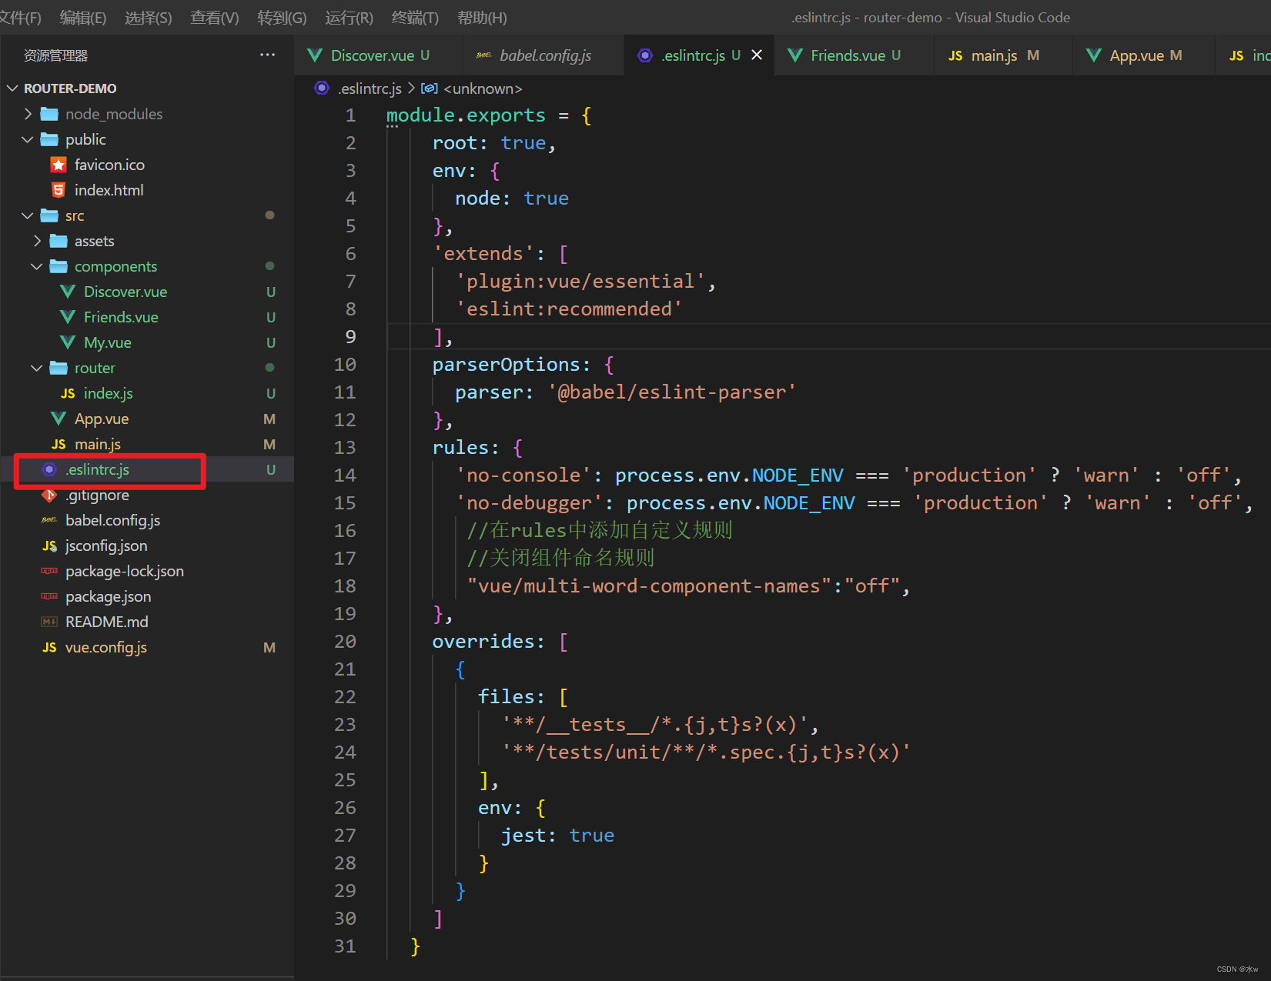
Task: Click the favicon.ico star file icon
Action: [59, 165]
